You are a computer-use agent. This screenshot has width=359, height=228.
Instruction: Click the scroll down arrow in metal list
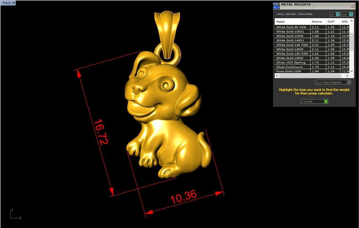(x=352, y=71)
